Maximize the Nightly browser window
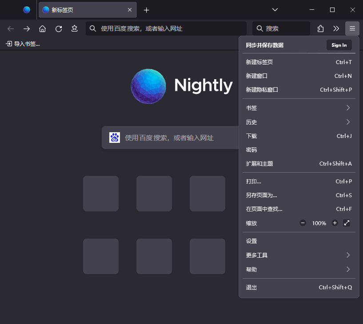 click(332, 10)
